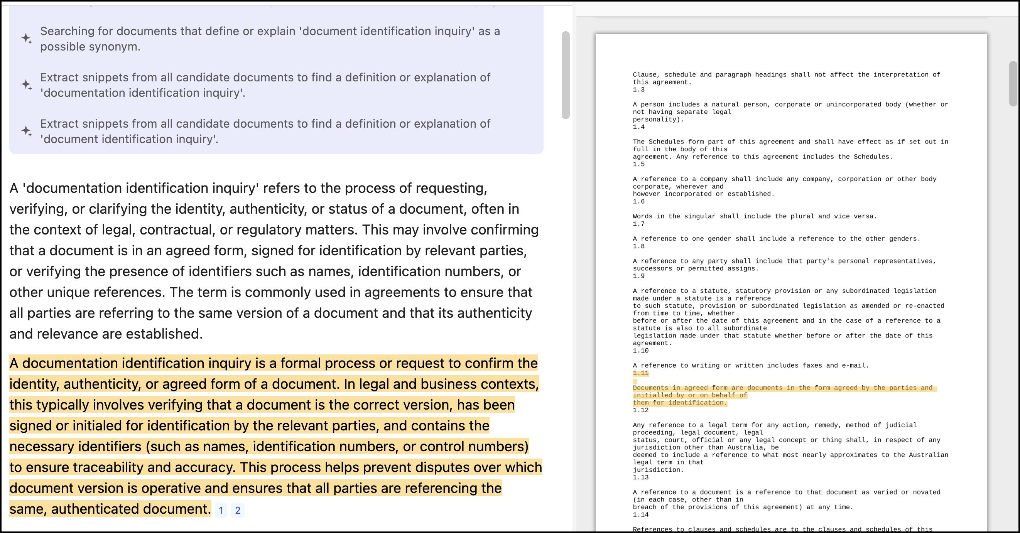The height and width of the screenshot is (533, 1020).
Task: Click sparkle icon beside 'Searching for documents' step
Action: click(x=27, y=39)
